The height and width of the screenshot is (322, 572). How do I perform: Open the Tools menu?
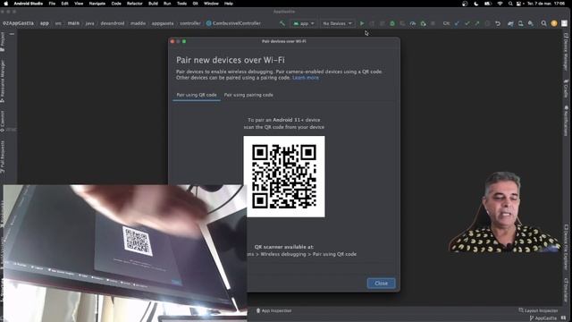pyautogui.click(x=181, y=4)
